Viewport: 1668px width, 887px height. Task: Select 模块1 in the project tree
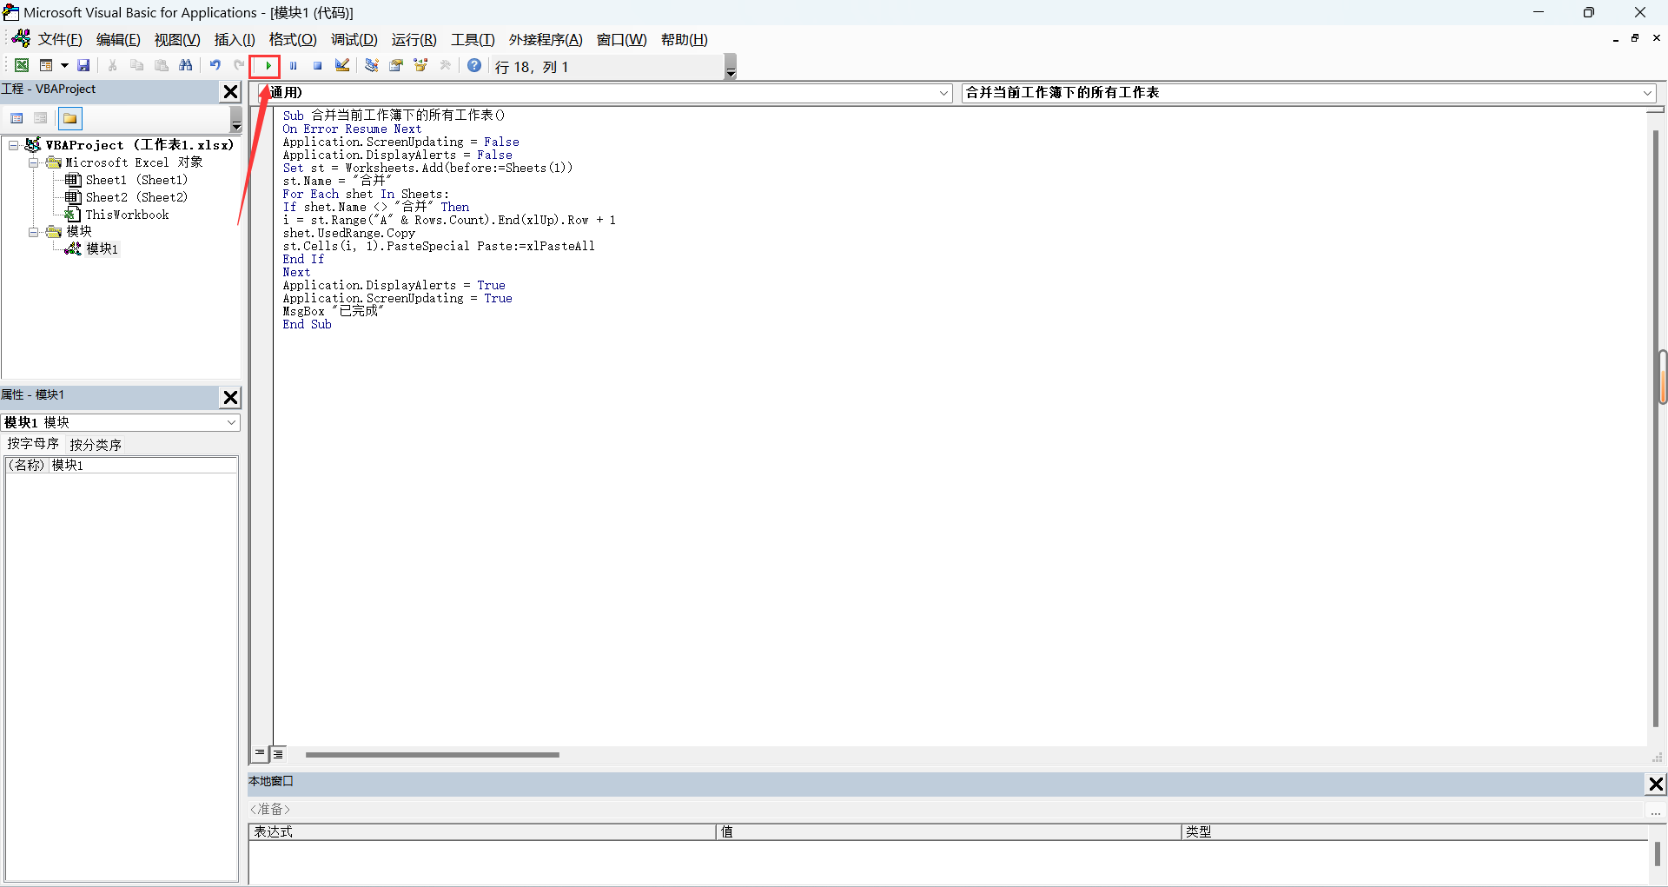[x=102, y=248]
